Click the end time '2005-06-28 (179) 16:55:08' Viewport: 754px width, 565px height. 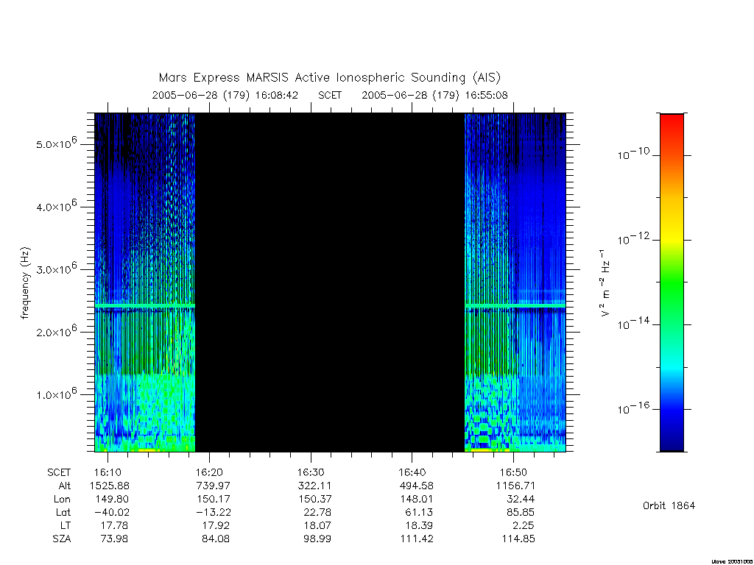[x=434, y=95]
